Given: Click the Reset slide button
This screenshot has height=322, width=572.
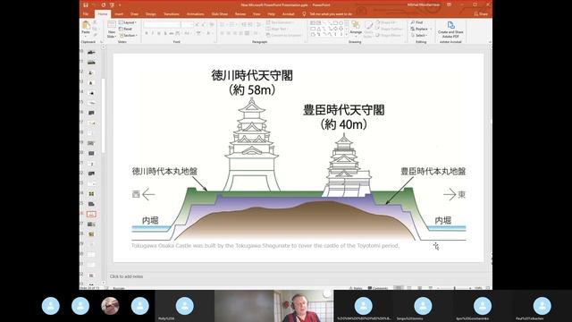Looking at the screenshot, I should pyautogui.click(x=125, y=29).
